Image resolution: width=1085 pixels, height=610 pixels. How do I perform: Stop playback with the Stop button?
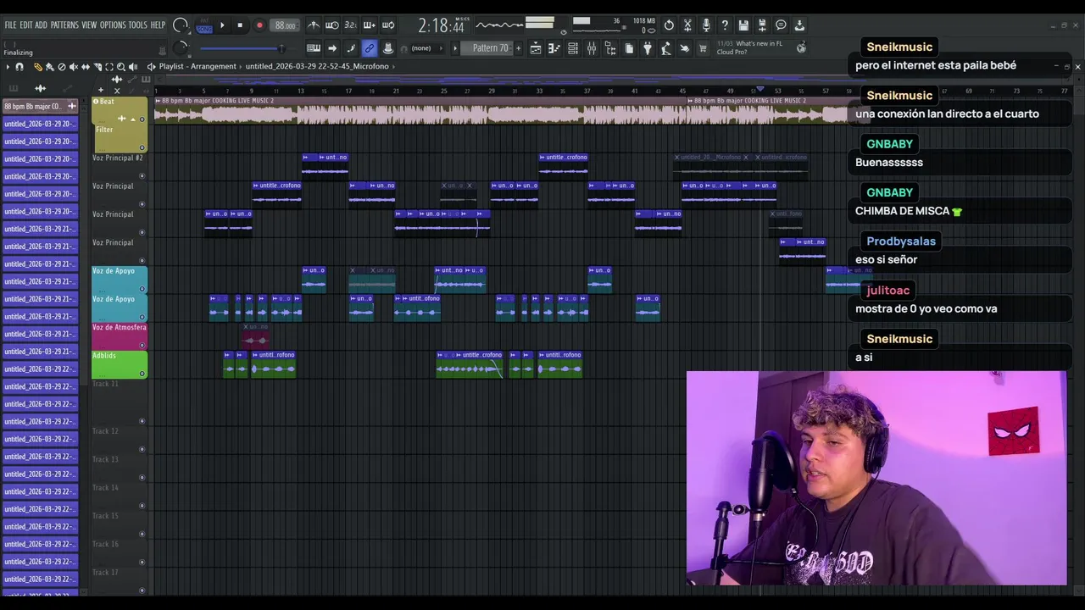[x=240, y=25]
